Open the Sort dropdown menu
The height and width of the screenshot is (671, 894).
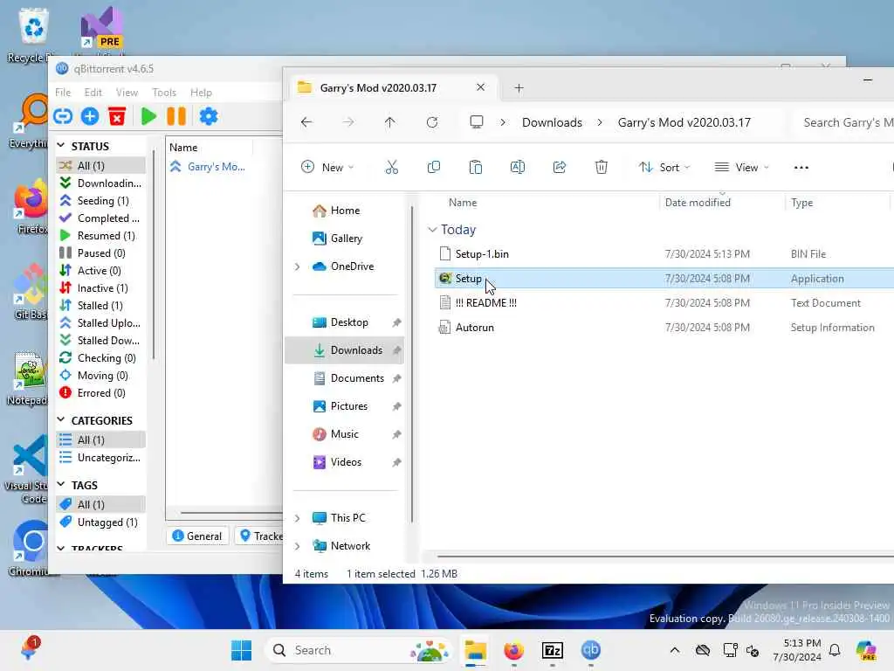(x=664, y=167)
